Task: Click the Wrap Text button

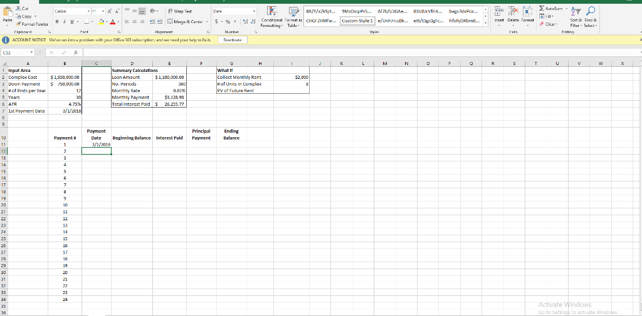Action: point(180,13)
